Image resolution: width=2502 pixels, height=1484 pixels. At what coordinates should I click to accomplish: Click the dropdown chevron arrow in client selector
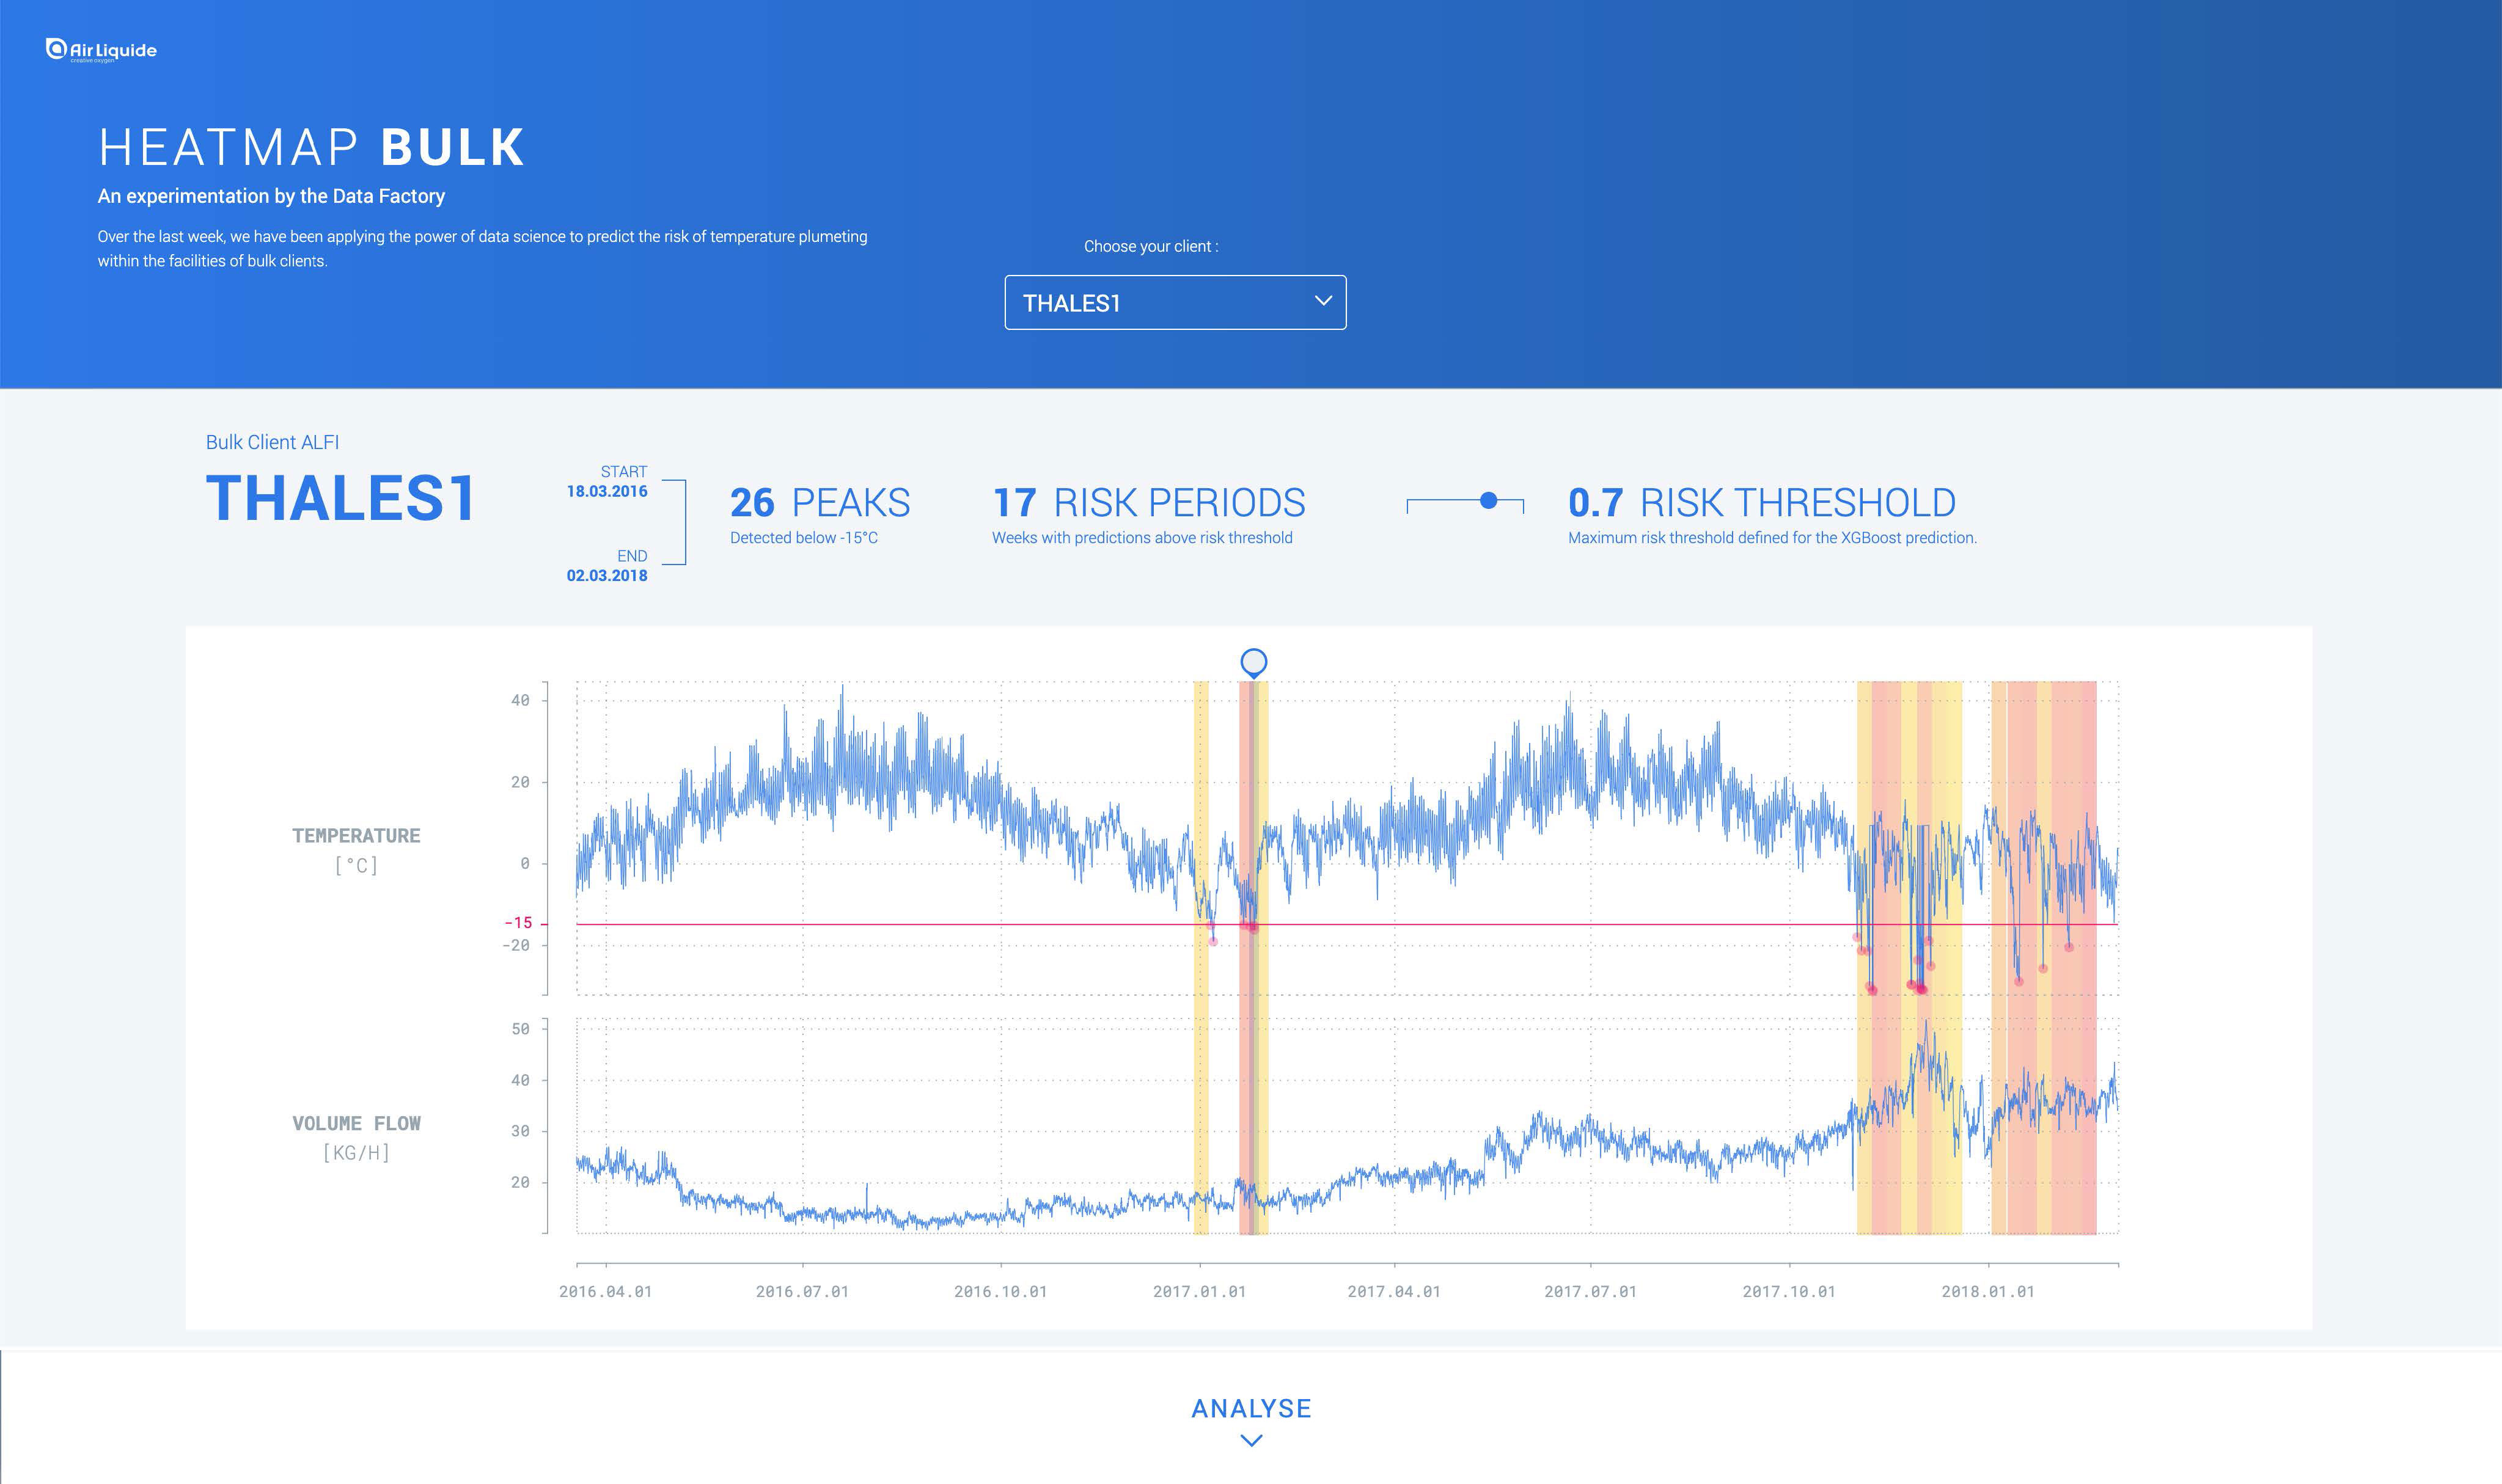[1323, 301]
